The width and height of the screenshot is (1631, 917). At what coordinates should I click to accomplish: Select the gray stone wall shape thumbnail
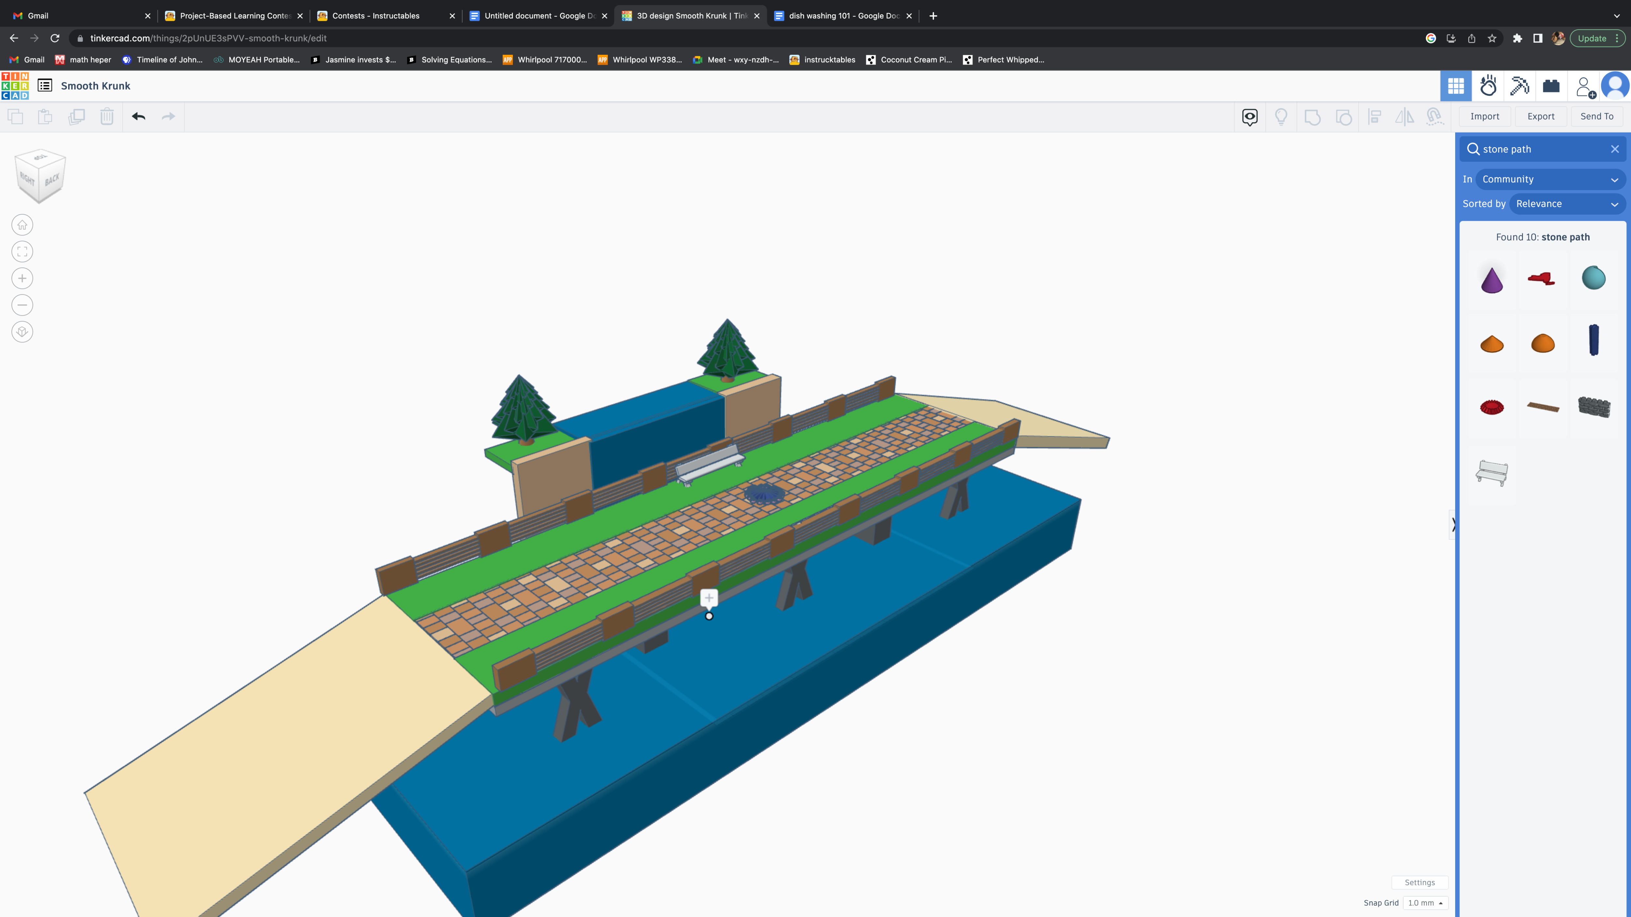tap(1593, 407)
